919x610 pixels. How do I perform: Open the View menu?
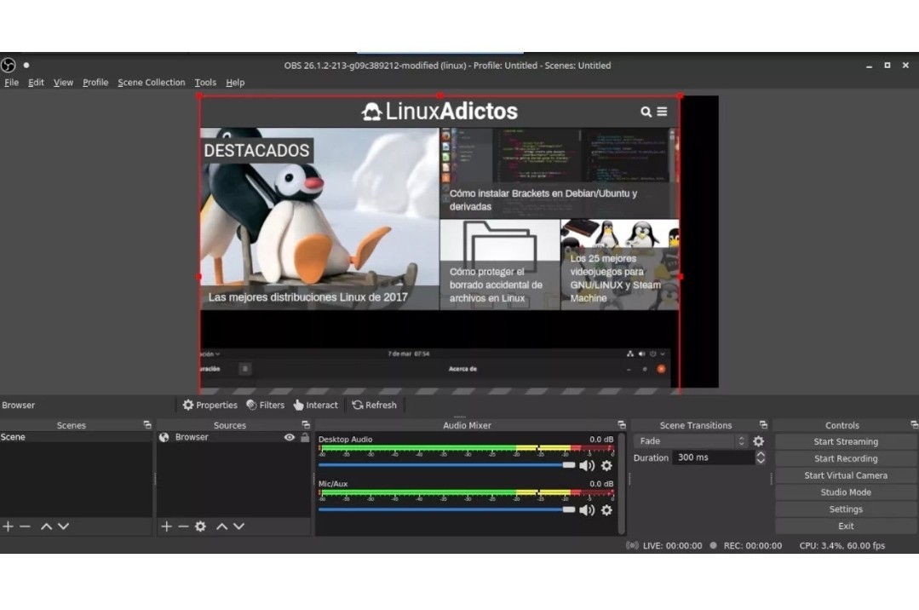[x=63, y=82]
